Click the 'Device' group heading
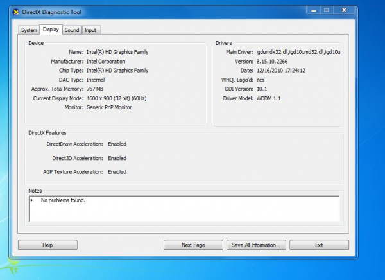The height and width of the screenshot is (280, 385). [x=36, y=43]
